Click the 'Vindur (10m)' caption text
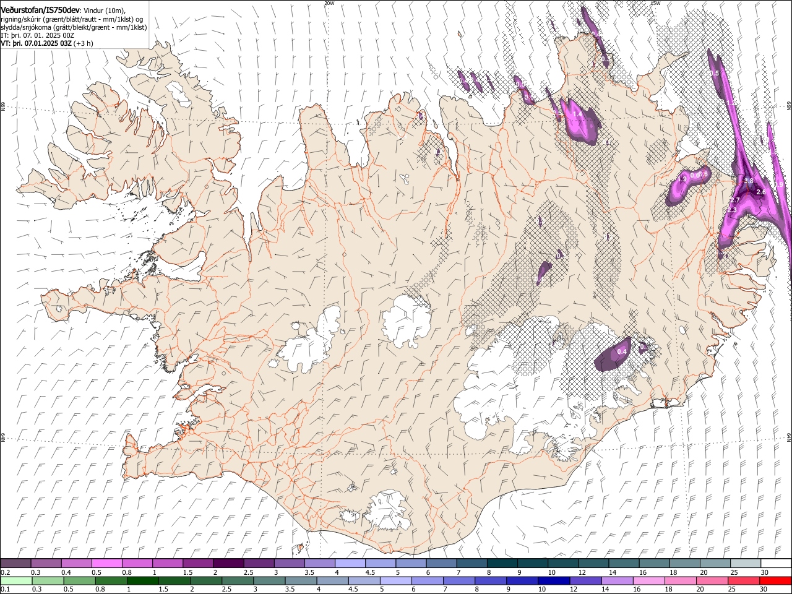The width and height of the screenshot is (792, 594). (x=104, y=11)
